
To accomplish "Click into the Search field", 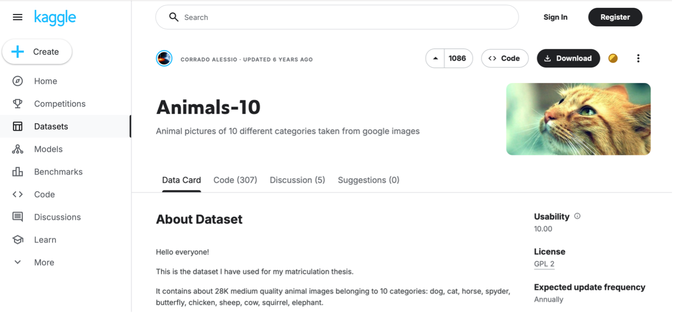I will 337,17.
